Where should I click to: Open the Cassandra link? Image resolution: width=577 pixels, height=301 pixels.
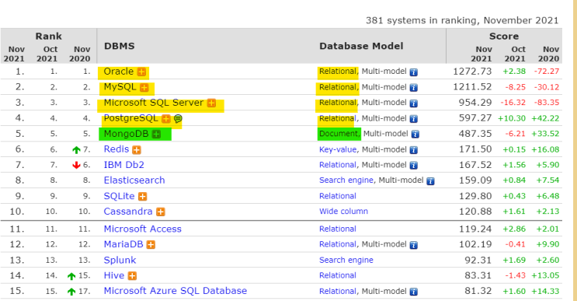coord(128,212)
